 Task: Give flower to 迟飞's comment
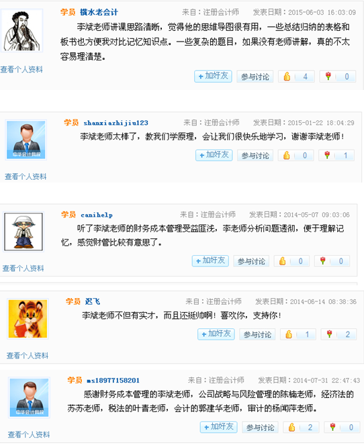pyautogui.click(x=329, y=334)
